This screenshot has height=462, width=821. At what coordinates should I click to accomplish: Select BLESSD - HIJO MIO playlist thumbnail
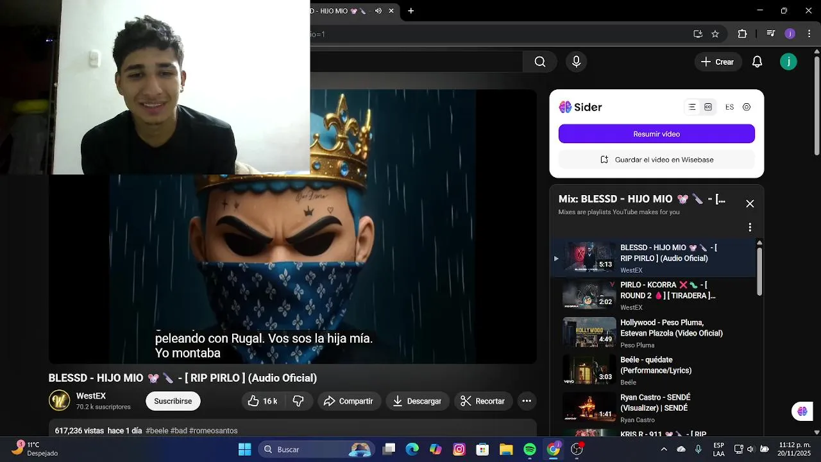(589, 258)
